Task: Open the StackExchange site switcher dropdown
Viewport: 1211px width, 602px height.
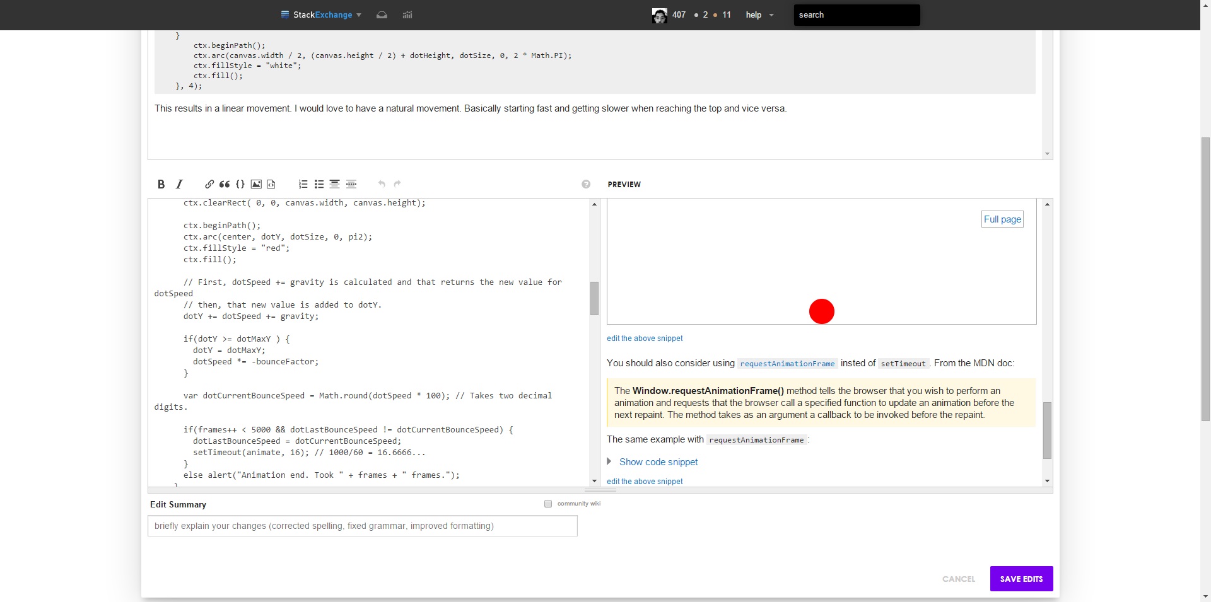Action: tap(321, 14)
